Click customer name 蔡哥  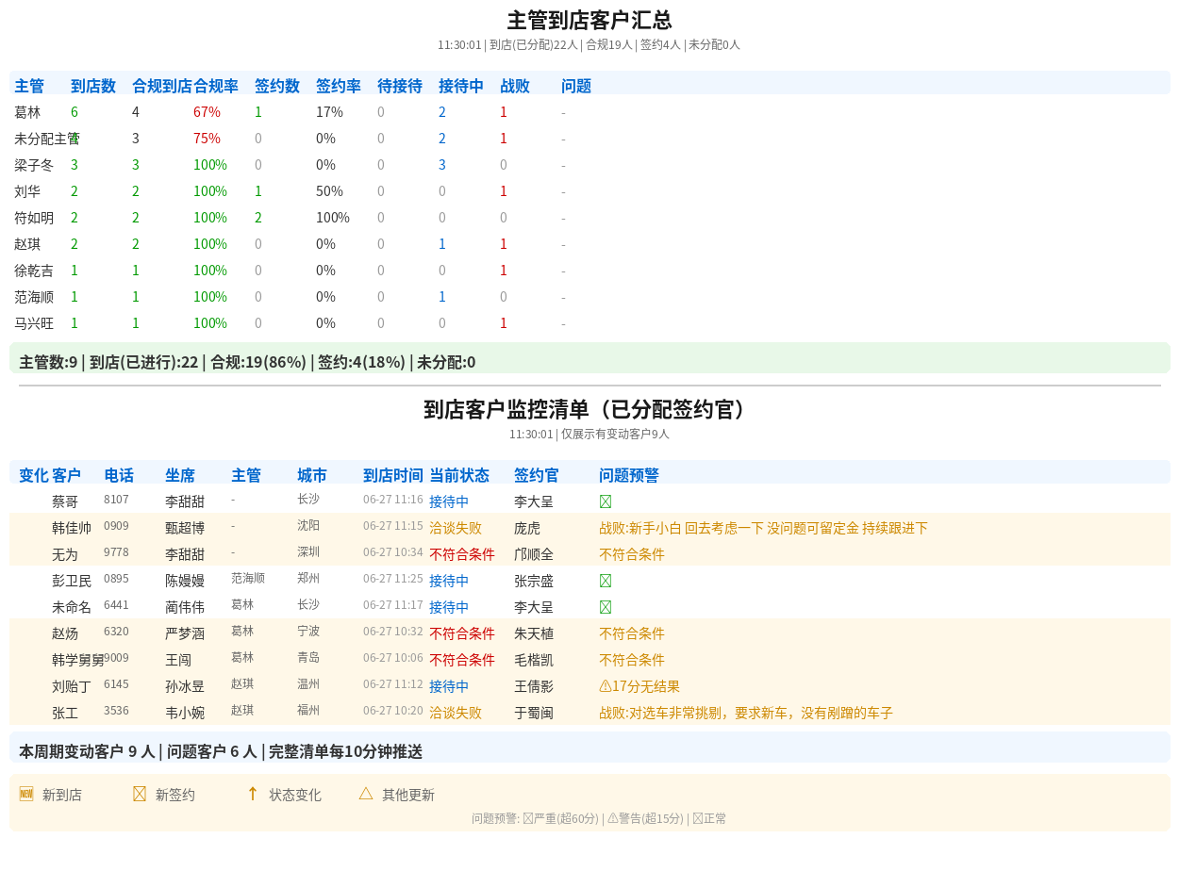click(x=65, y=501)
